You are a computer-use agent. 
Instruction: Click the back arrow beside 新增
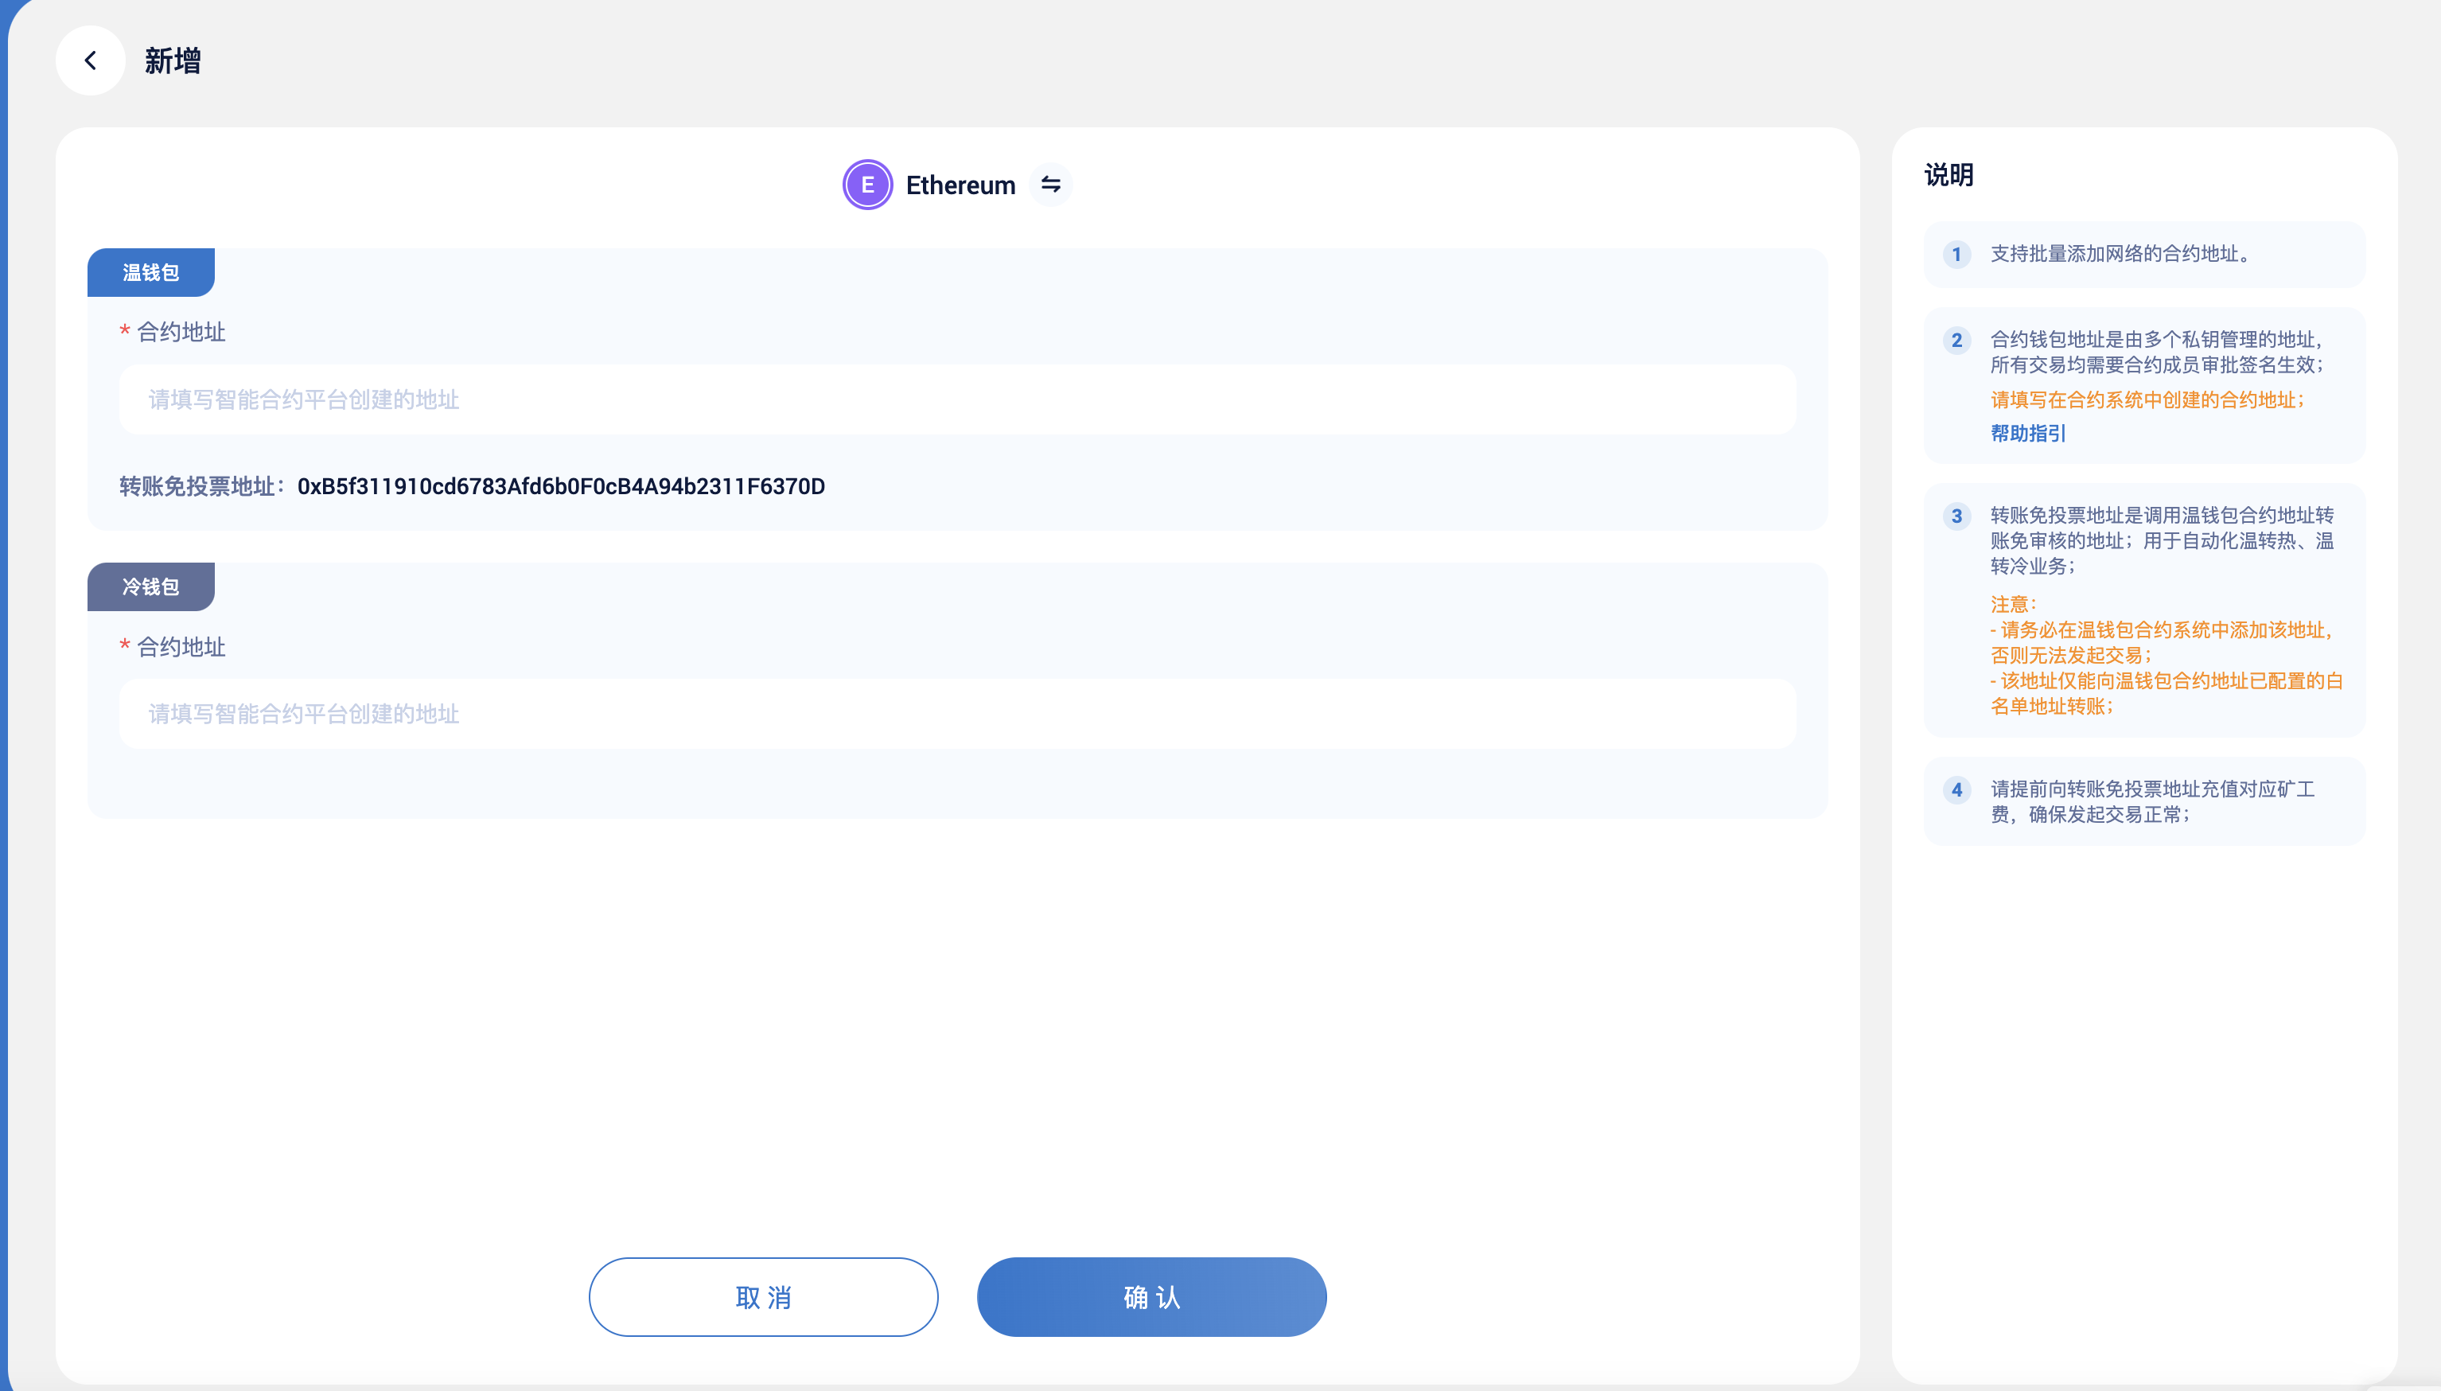pos(91,59)
